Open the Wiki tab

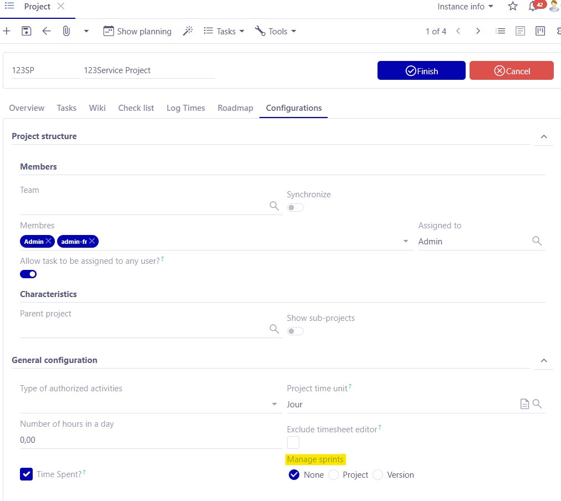97,108
